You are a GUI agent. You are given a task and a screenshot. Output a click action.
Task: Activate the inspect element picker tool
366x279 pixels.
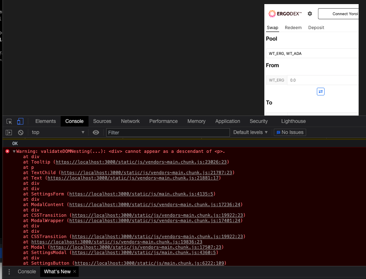click(9, 121)
